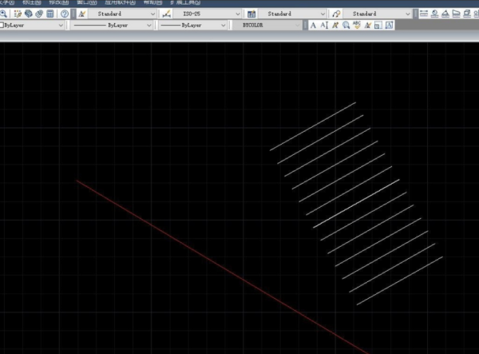Click the Scale Text icon
Viewport: 479px width, 354px height.
[378, 26]
